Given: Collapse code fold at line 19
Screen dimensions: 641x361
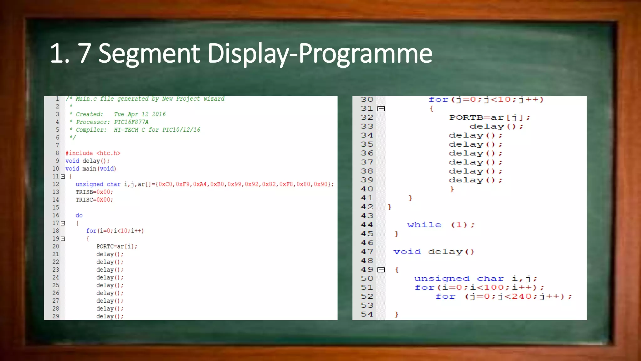Looking at the screenshot, I should pyautogui.click(x=63, y=239).
